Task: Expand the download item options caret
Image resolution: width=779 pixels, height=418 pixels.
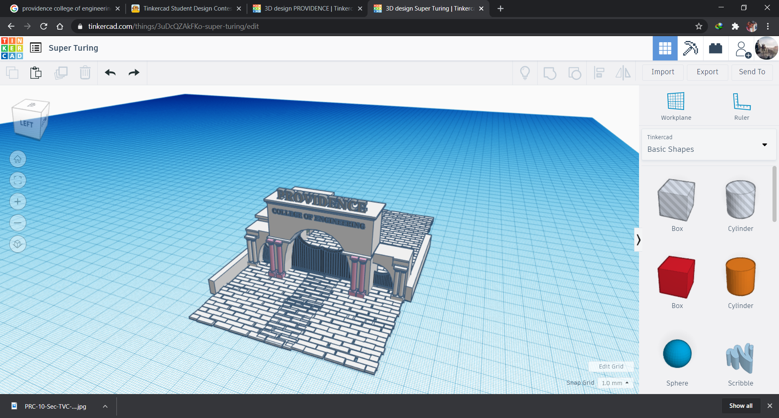Action: click(105, 406)
